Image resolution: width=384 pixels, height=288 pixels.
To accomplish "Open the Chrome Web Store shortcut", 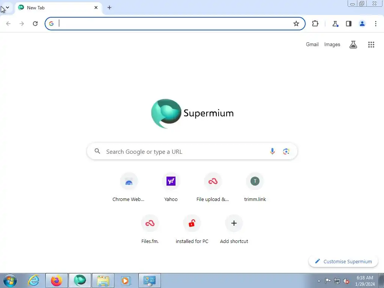I will coord(129,187).
